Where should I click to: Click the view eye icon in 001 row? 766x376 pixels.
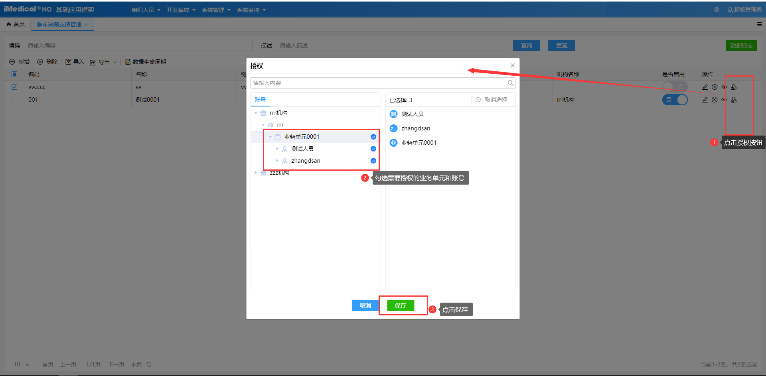click(x=724, y=100)
